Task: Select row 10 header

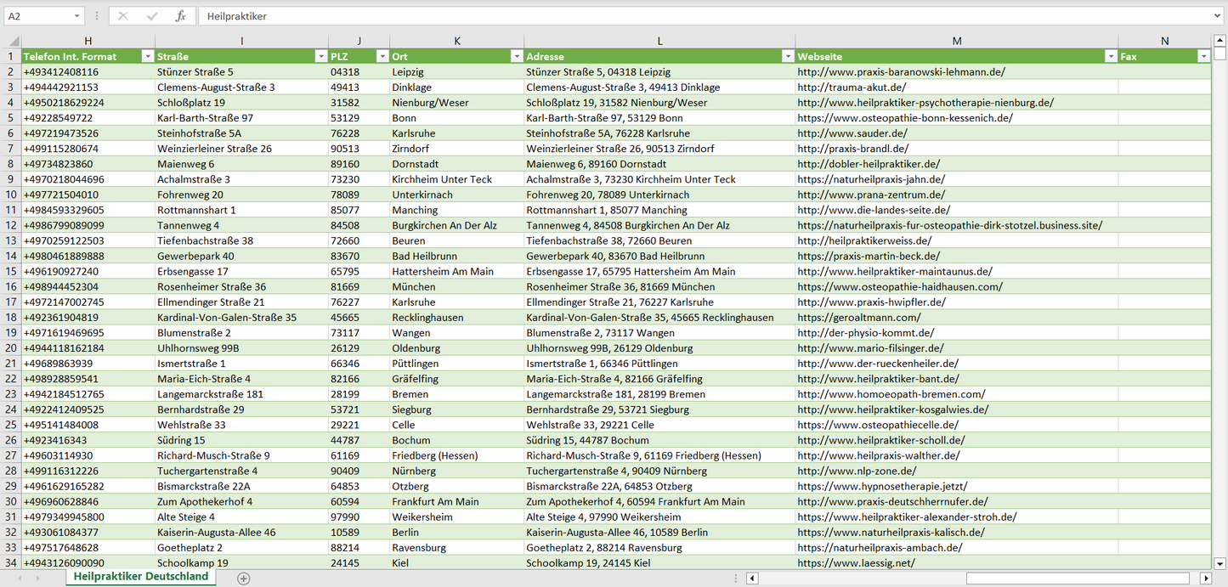Action: coord(11,195)
